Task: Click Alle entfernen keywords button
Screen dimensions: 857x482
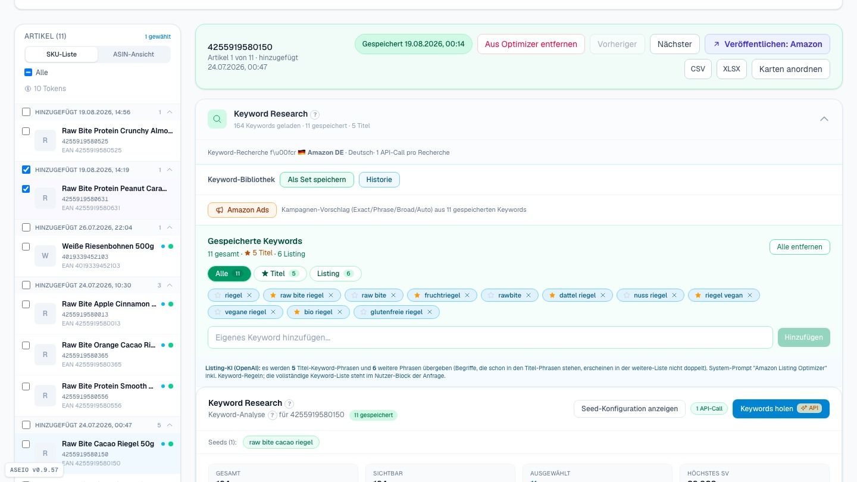Action: pyautogui.click(x=799, y=247)
